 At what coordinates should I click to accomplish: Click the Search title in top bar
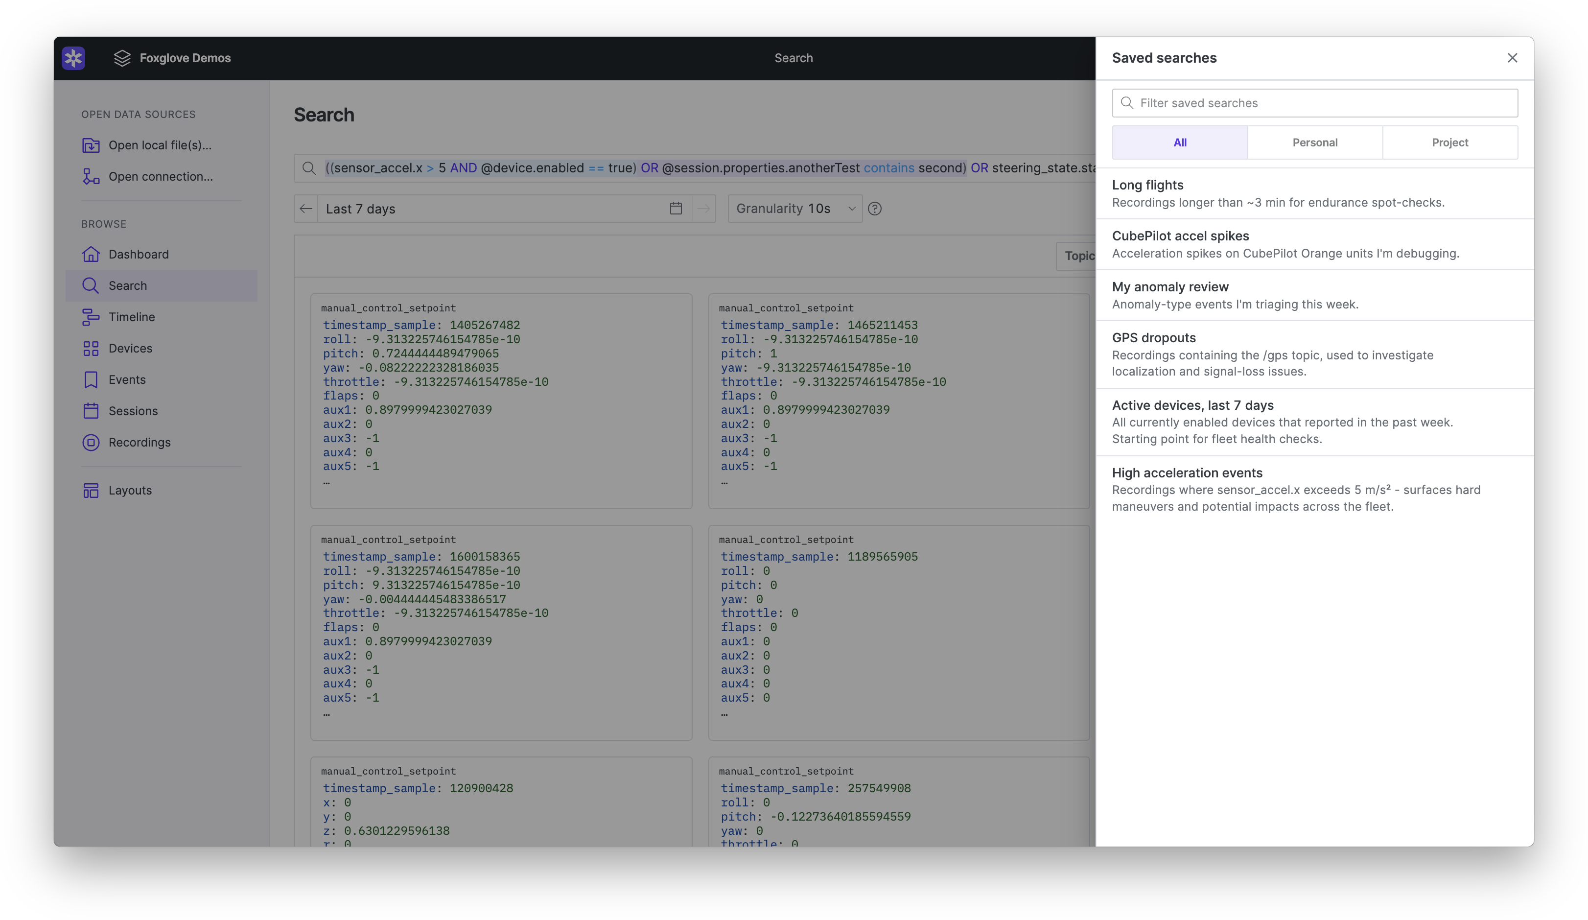794,58
